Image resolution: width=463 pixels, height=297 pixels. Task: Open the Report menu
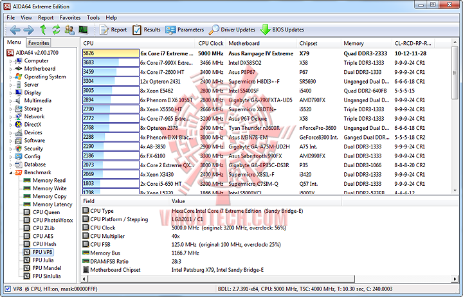click(x=46, y=18)
